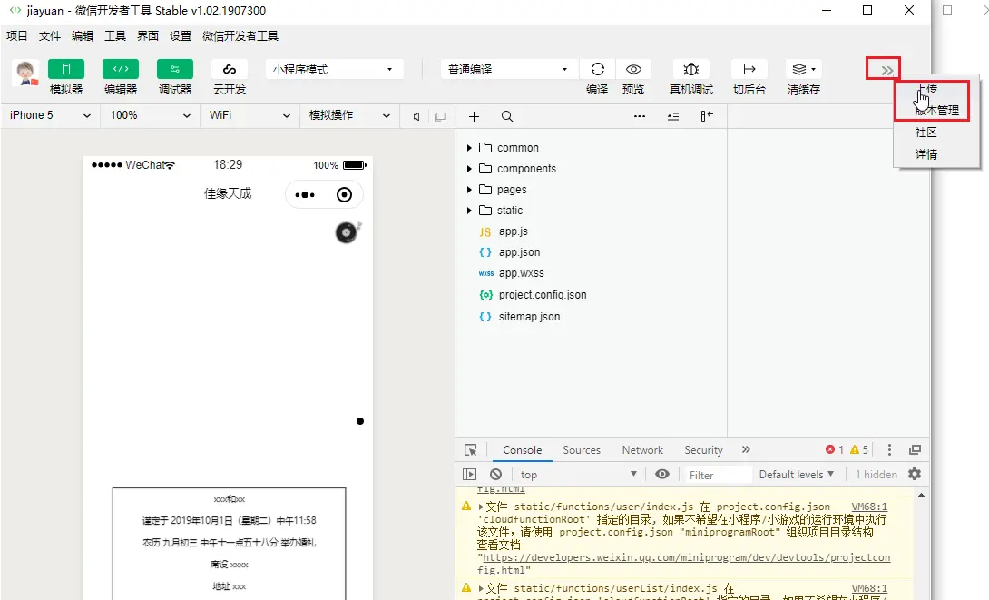The image size is (989, 600).
Task: Toggle the editor (编辑器) panel button
Action: pyautogui.click(x=121, y=69)
